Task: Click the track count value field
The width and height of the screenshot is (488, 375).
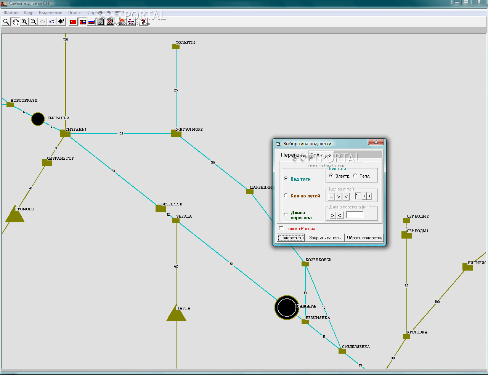Action: pyautogui.click(x=358, y=196)
